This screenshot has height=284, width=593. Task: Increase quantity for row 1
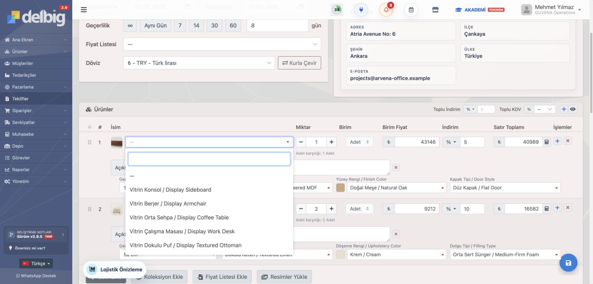(x=331, y=142)
